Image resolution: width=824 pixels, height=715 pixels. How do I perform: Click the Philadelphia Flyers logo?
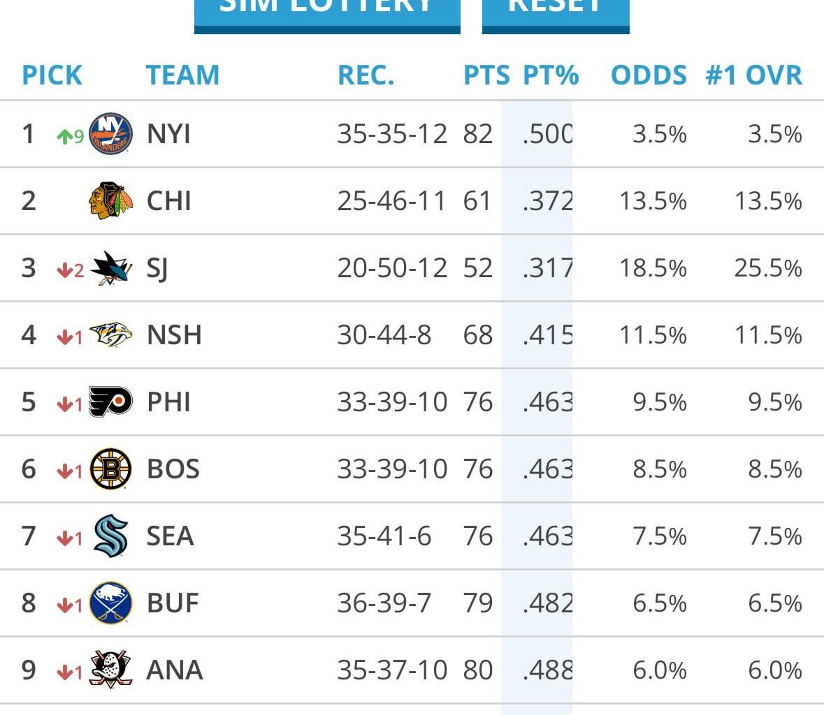coord(110,402)
